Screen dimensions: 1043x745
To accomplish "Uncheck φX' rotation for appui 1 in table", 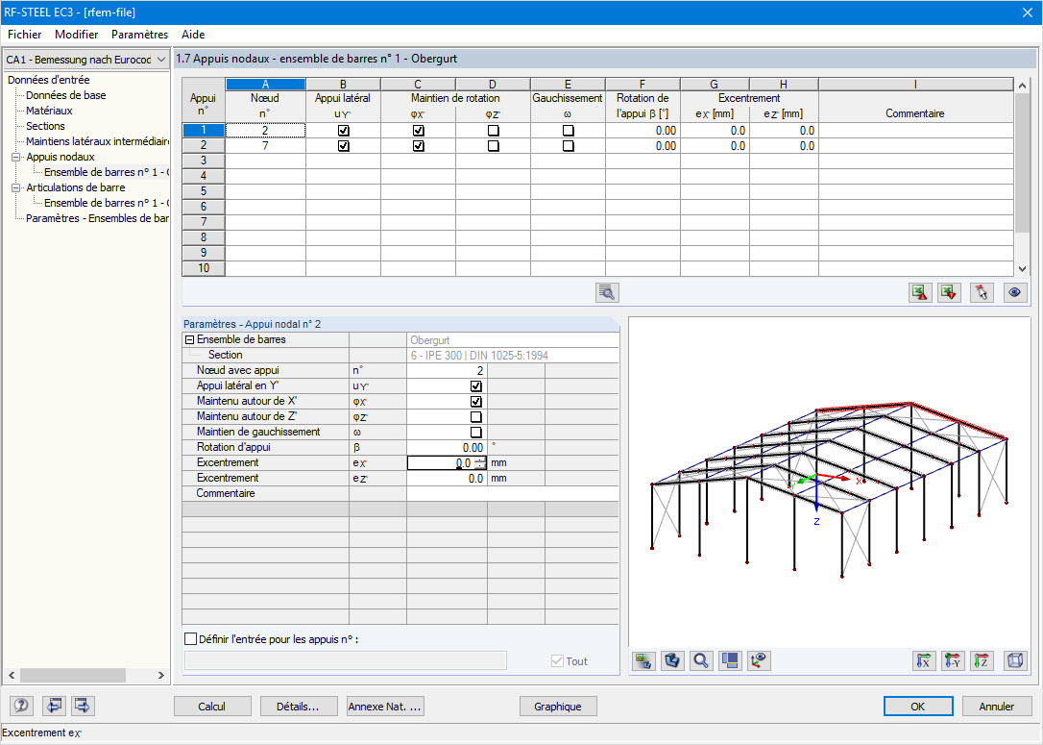I will click(x=419, y=131).
